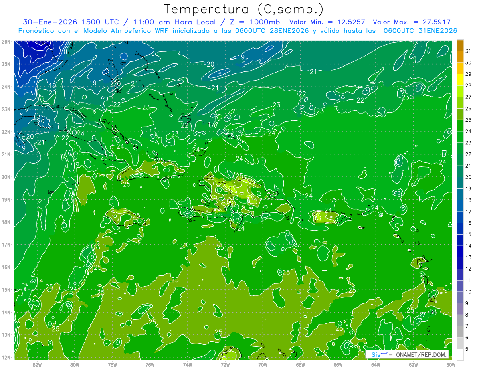Click legend value 28 on the color bar
The width and height of the screenshot is (479, 370).
[469, 85]
